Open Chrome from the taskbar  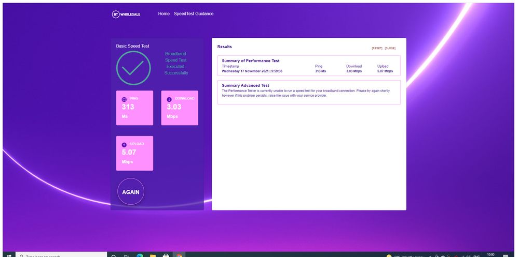pos(179,255)
